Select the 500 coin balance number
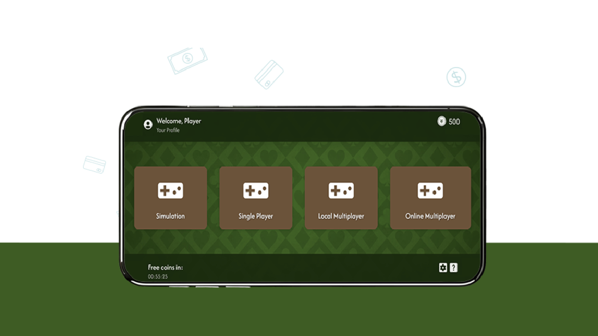598x336 pixels. click(454, 122)
